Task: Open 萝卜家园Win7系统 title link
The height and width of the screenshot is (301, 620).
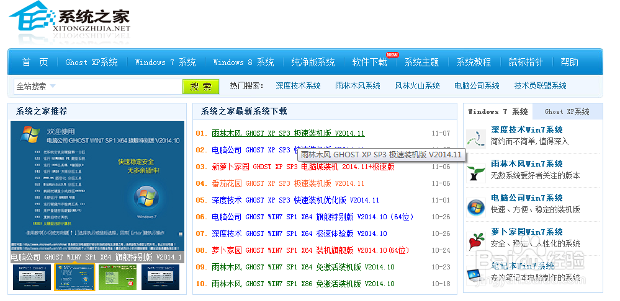Action: pos(527,232)
